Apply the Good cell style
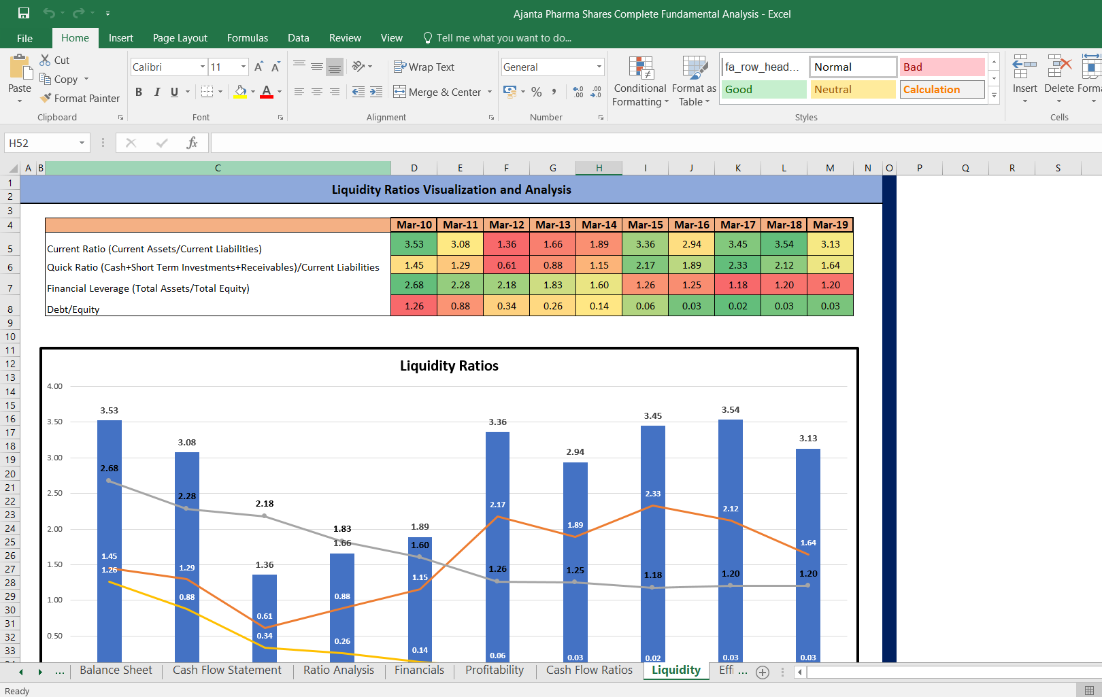The height and width of the screenshot is (697, 1102). pyautogui.click(x=764, y=89)
